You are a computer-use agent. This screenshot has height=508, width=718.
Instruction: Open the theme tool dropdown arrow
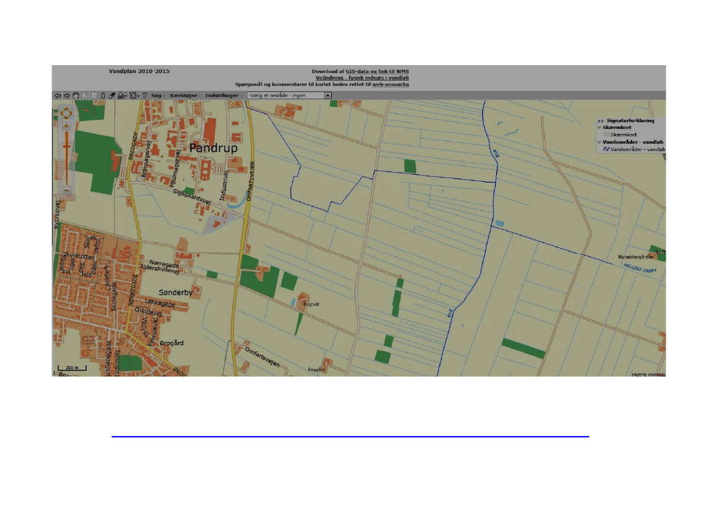coord(138,96)
